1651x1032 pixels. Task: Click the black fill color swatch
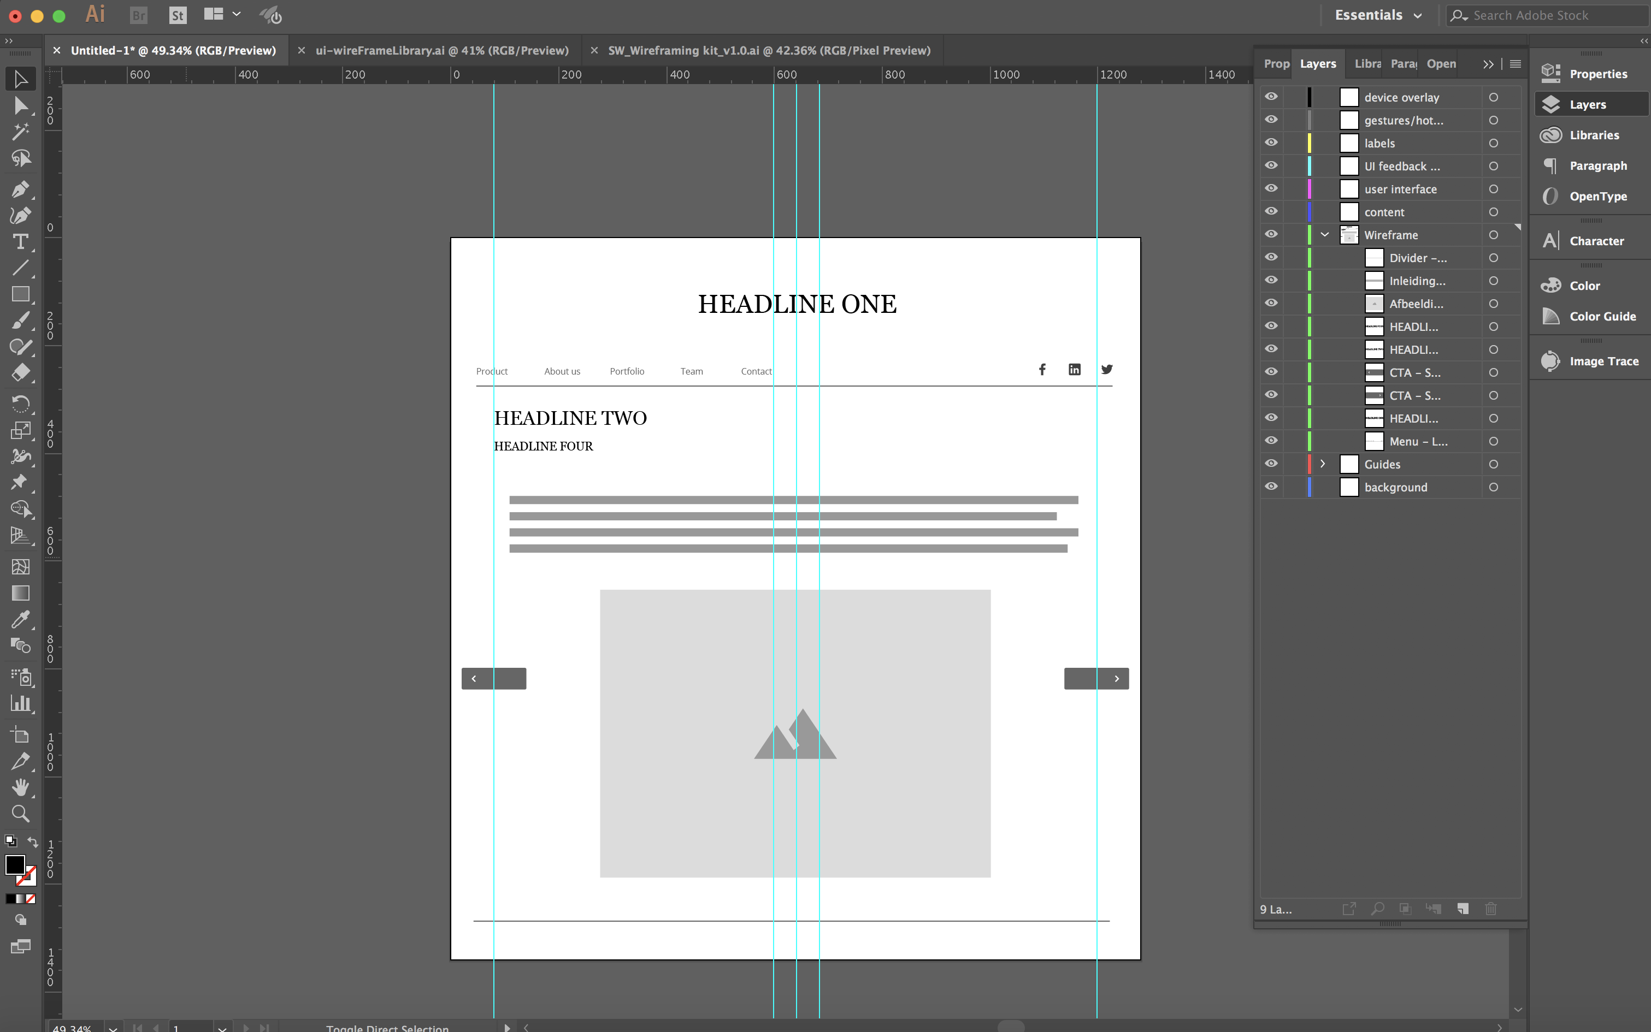coord(15,864)
